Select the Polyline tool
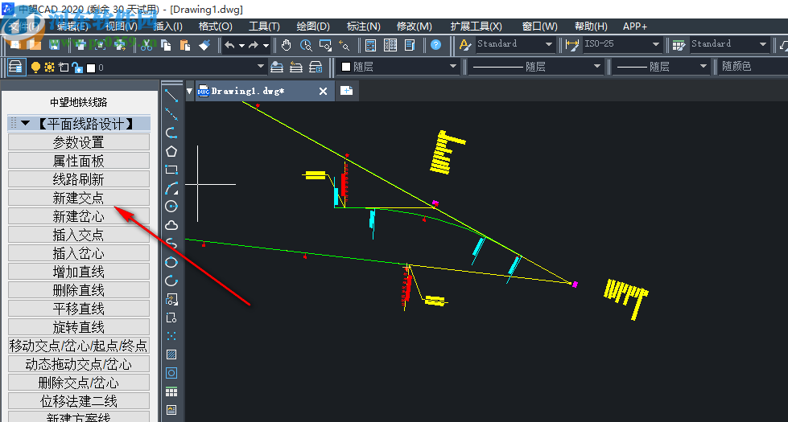Image resolution: width=788 pixels, height=422 pixels. [171, 133]
